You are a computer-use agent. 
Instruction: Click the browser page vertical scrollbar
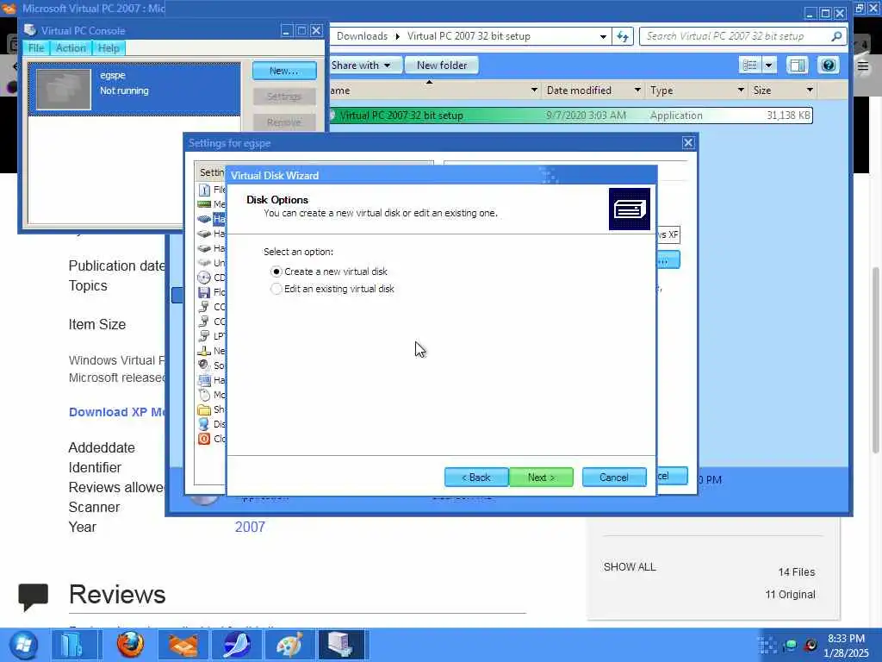pos(876,360)
